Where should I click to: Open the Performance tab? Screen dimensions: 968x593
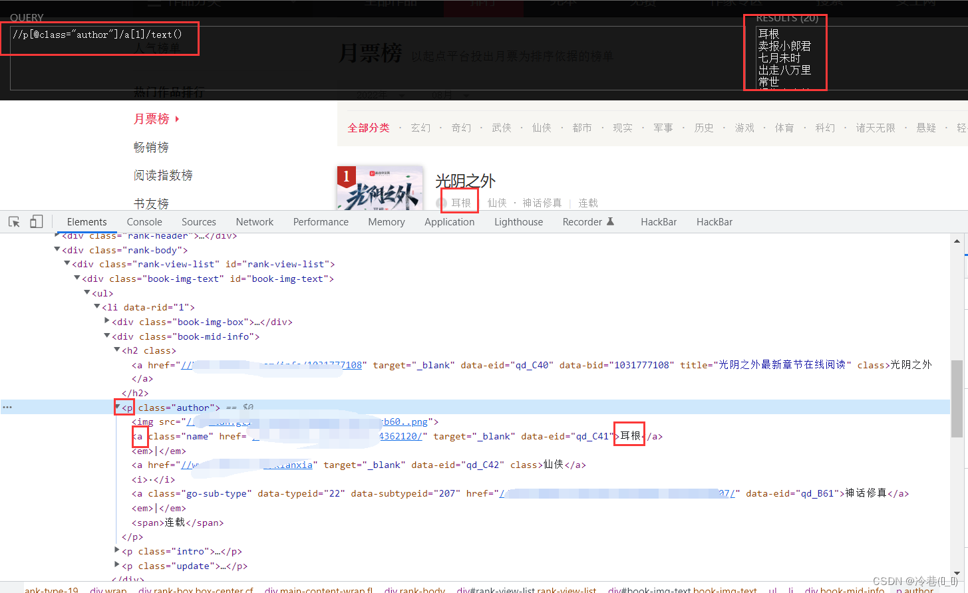pyautogui.click(x=321, y=222)
